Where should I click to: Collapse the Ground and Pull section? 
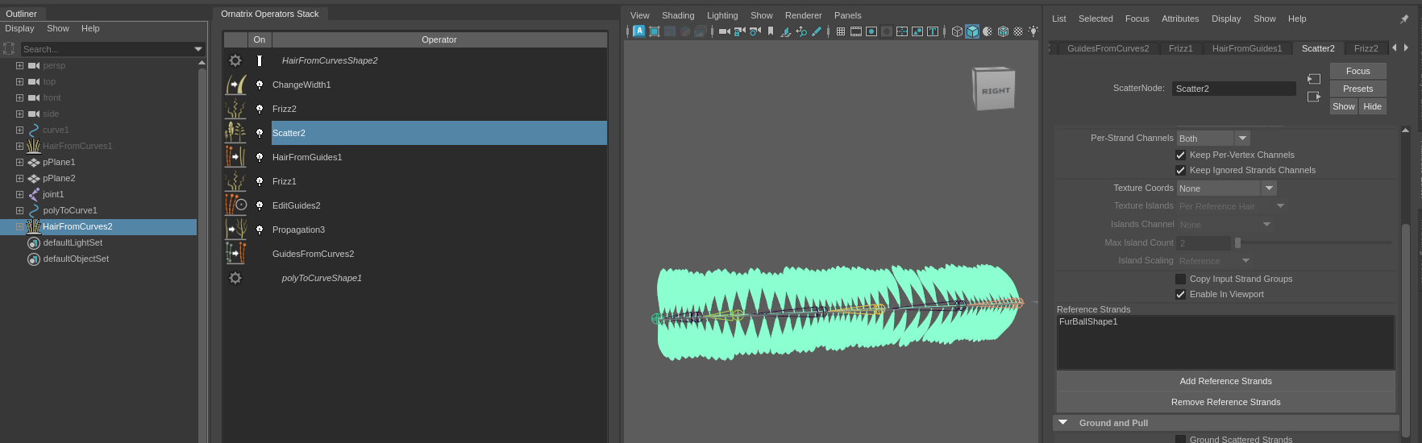1062,423
